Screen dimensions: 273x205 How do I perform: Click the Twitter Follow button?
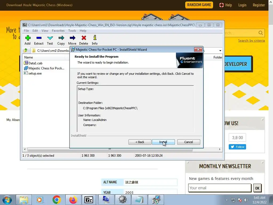pyautogui.click(x=237, y=147)
